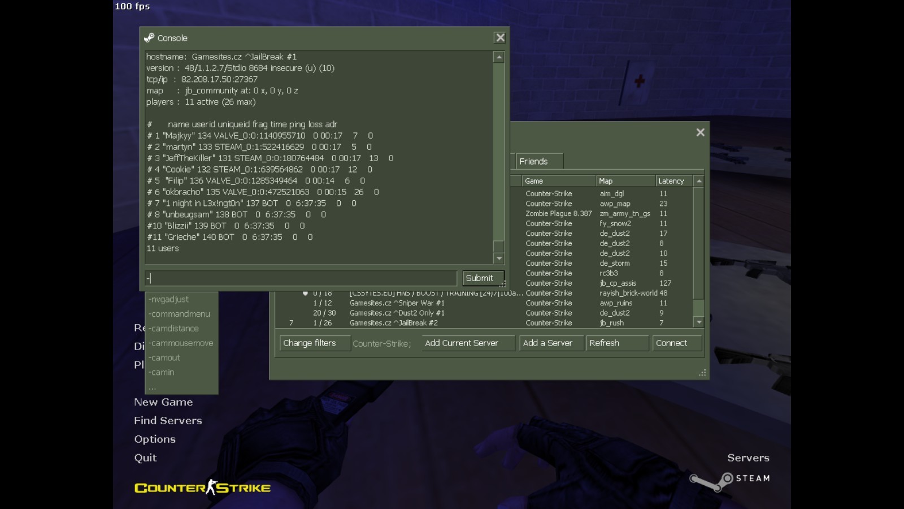Select Gamesites.cz JailBreak #2 server row
The width and height of the screenshot is (904, 509).
[x=484, y=323]
